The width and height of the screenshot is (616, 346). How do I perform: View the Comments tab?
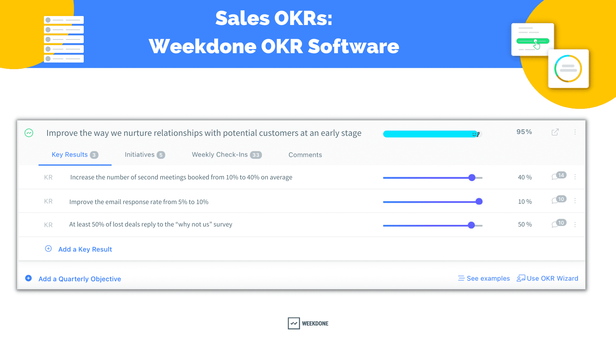pos(305,155)
